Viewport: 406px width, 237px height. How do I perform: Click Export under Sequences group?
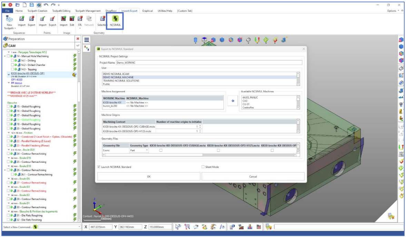click(31, 21)
